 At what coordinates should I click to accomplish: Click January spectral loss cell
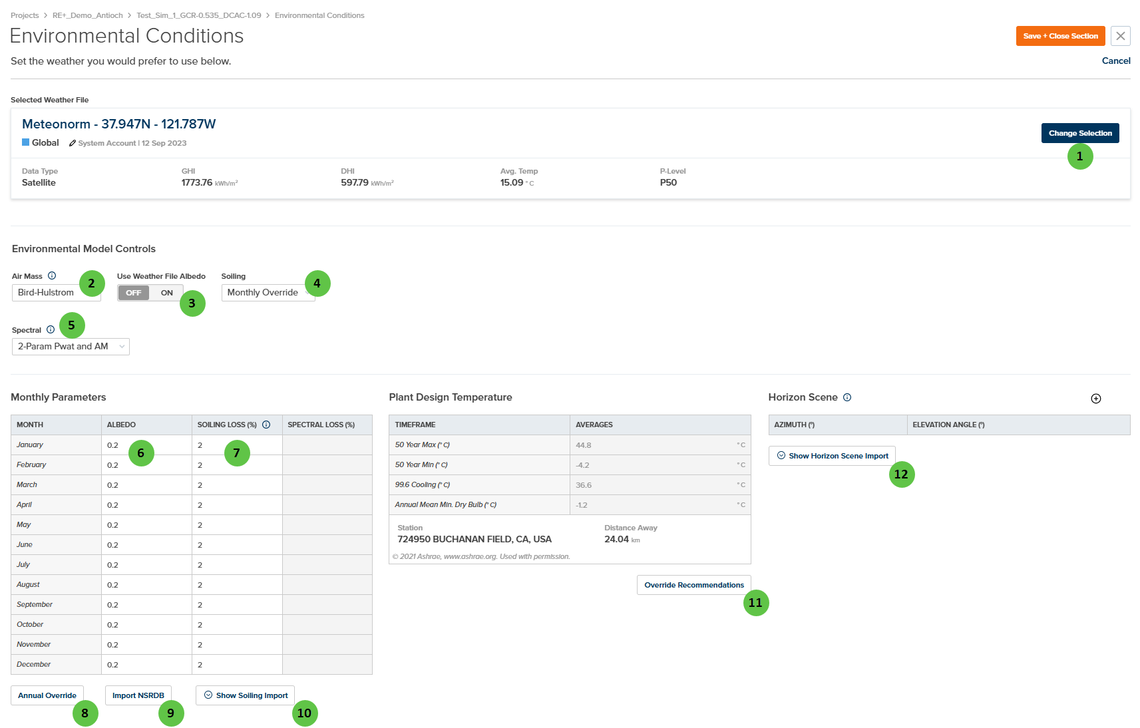327,445
